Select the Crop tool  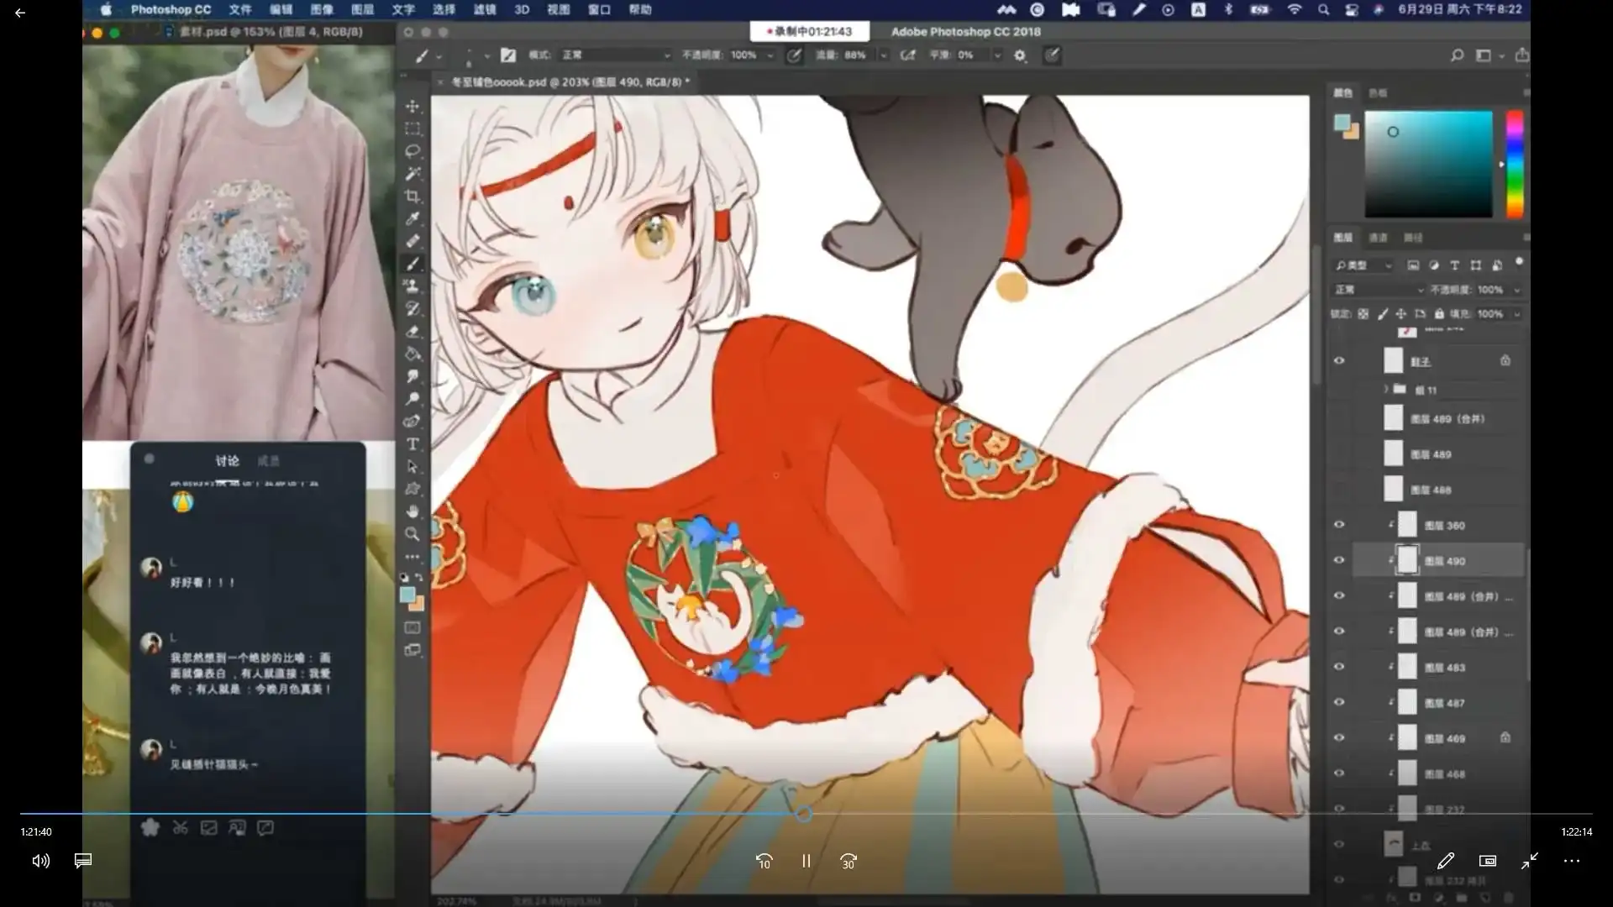point(412,197)
